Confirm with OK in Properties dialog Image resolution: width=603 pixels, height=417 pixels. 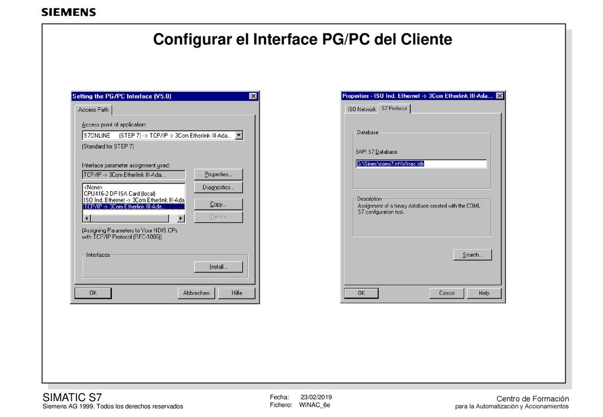click(x=362, y=293)
